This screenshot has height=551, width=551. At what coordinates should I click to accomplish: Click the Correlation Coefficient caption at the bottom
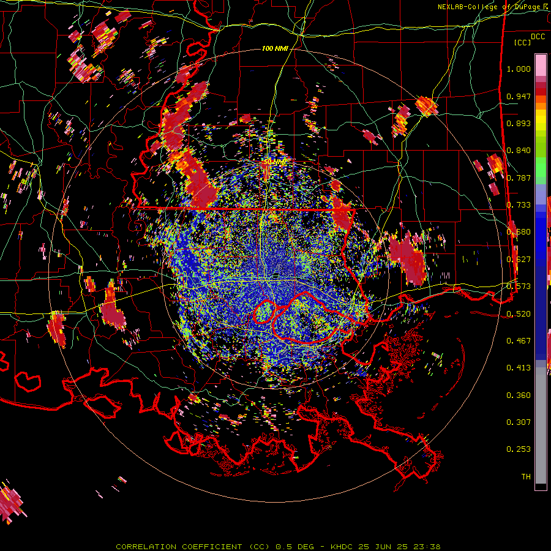(278, 547)
